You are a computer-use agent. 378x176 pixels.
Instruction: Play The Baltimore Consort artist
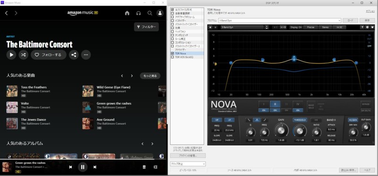[11, 55]
